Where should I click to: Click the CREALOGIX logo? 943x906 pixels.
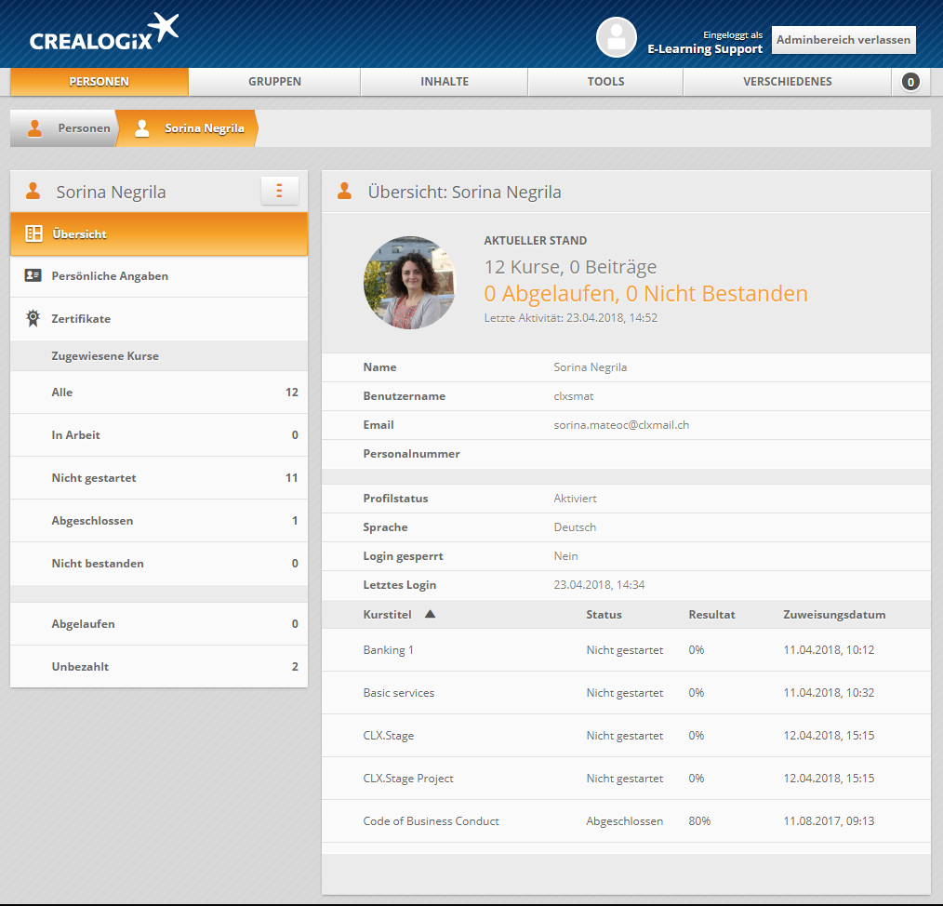coord(103,33)
